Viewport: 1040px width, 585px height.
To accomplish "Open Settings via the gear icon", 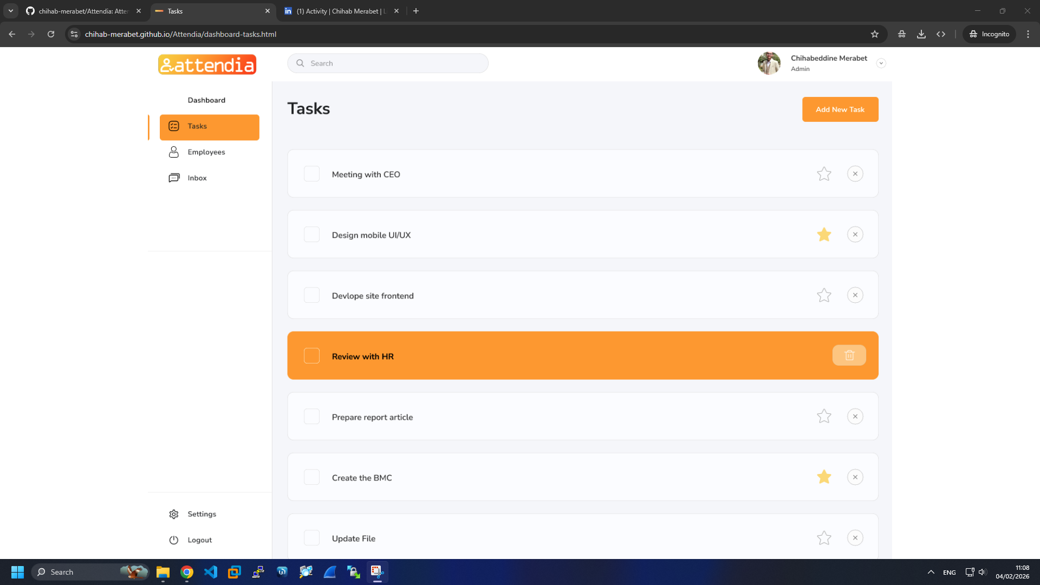I will click(x=173, y=513).
